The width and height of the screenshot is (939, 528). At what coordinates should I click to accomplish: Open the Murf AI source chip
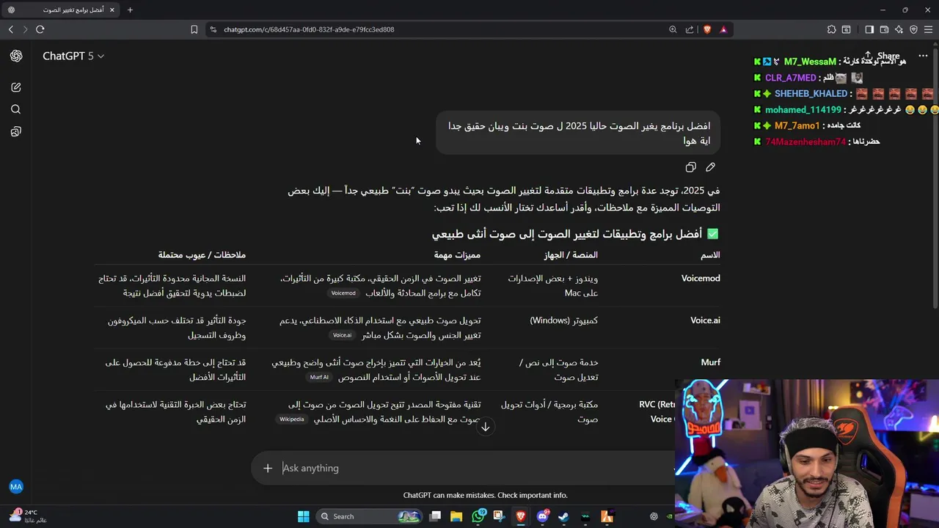319,377
